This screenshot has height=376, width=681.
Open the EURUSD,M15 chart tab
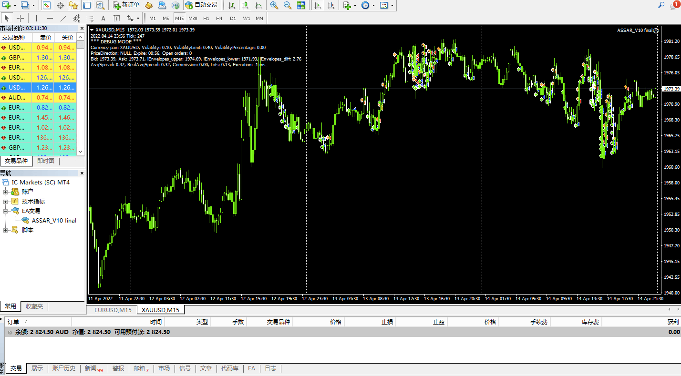click(113, 310)
